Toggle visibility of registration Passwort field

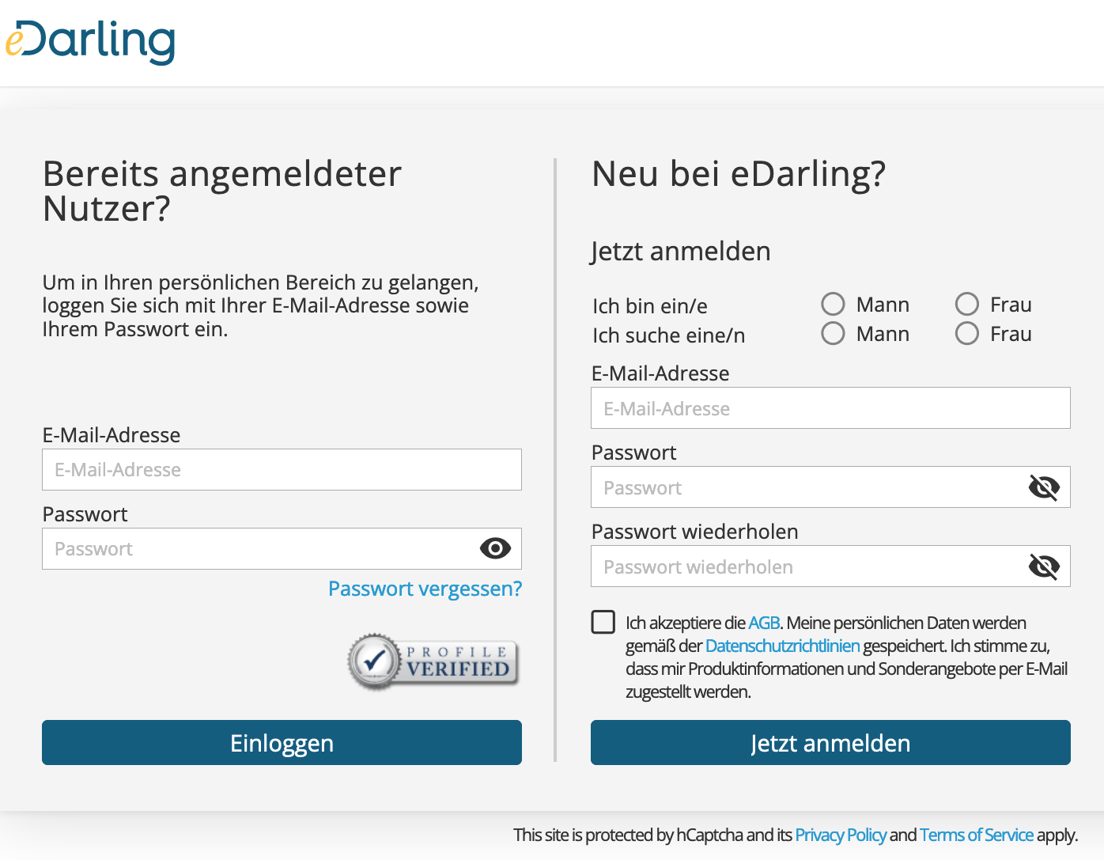(1044, 487)
